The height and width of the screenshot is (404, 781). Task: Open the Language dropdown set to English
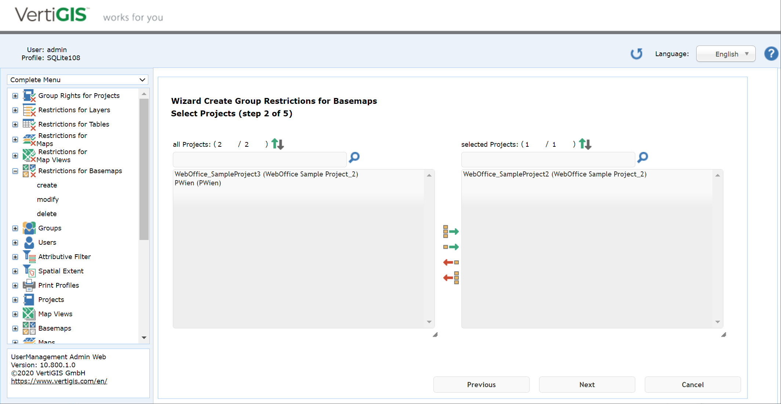pyautogui.click(x=726, y=54)
